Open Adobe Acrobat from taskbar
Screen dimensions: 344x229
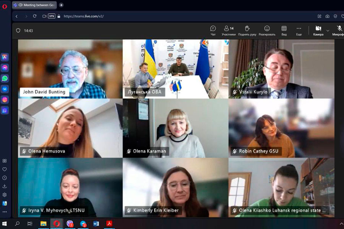tap(109, 224)
